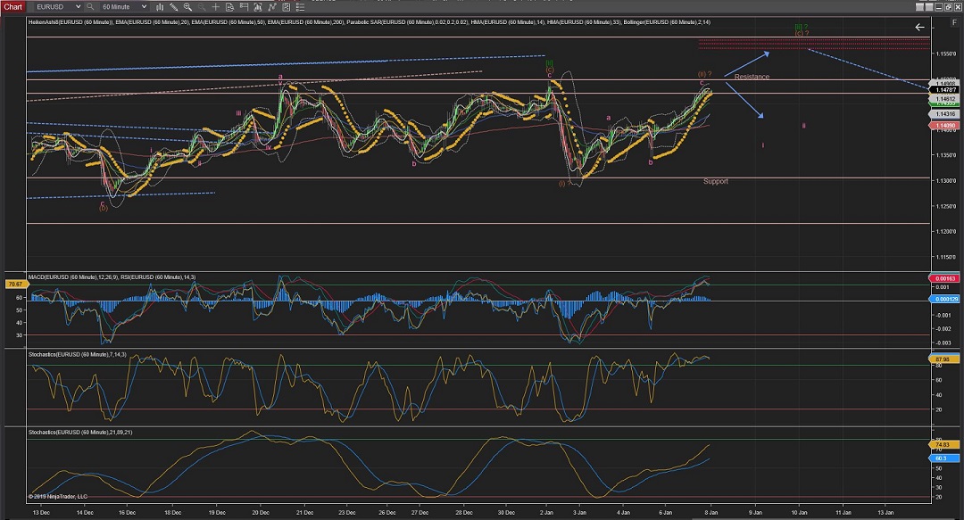Click the Zoom Out magnifier icon
Image resolution: width=964 pixels, height=520 pixels.
click(x=202, y=6)
